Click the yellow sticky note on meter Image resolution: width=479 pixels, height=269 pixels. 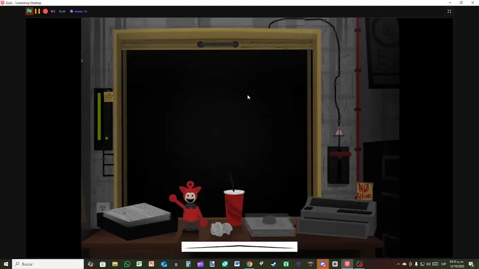[109, 97]
